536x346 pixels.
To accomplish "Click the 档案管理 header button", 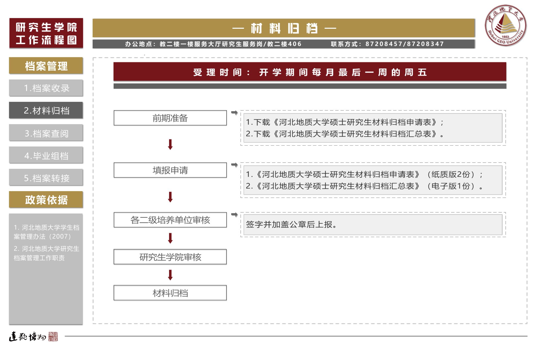I will coord(46,66).
